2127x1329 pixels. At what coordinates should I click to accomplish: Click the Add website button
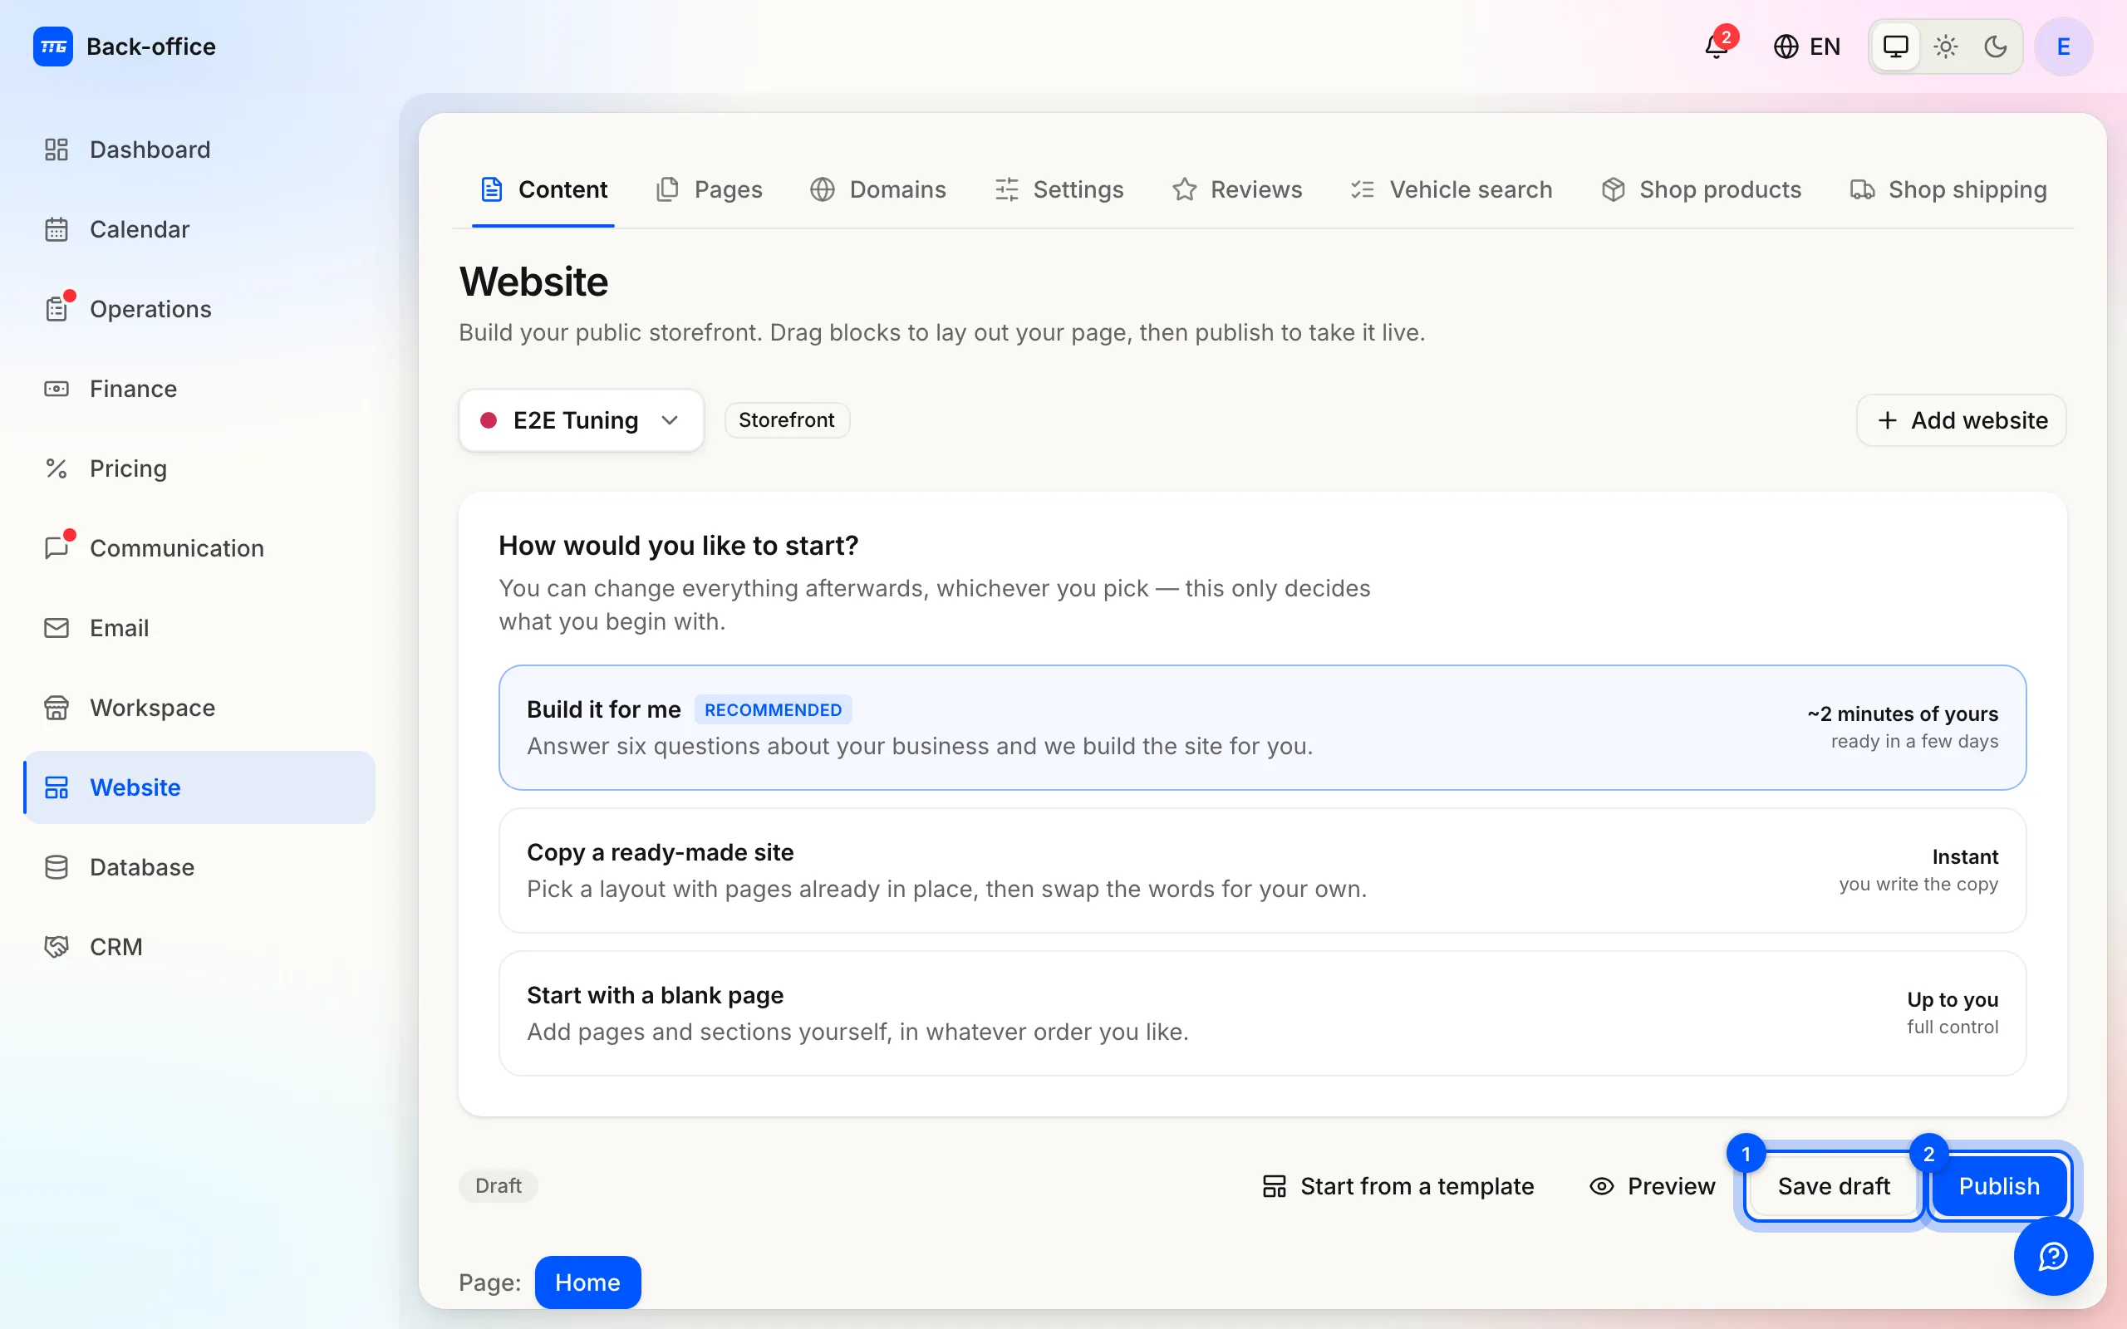point(1961,420)
